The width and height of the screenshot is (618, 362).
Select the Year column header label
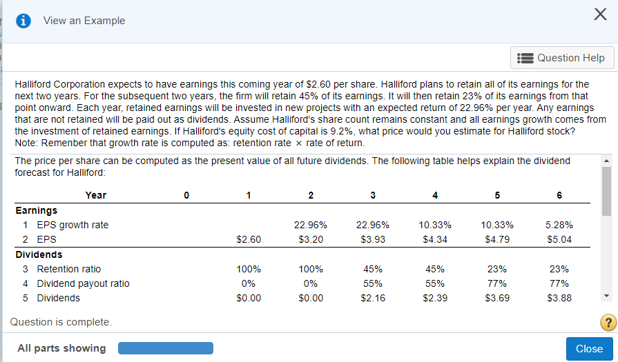click(96, 195)
